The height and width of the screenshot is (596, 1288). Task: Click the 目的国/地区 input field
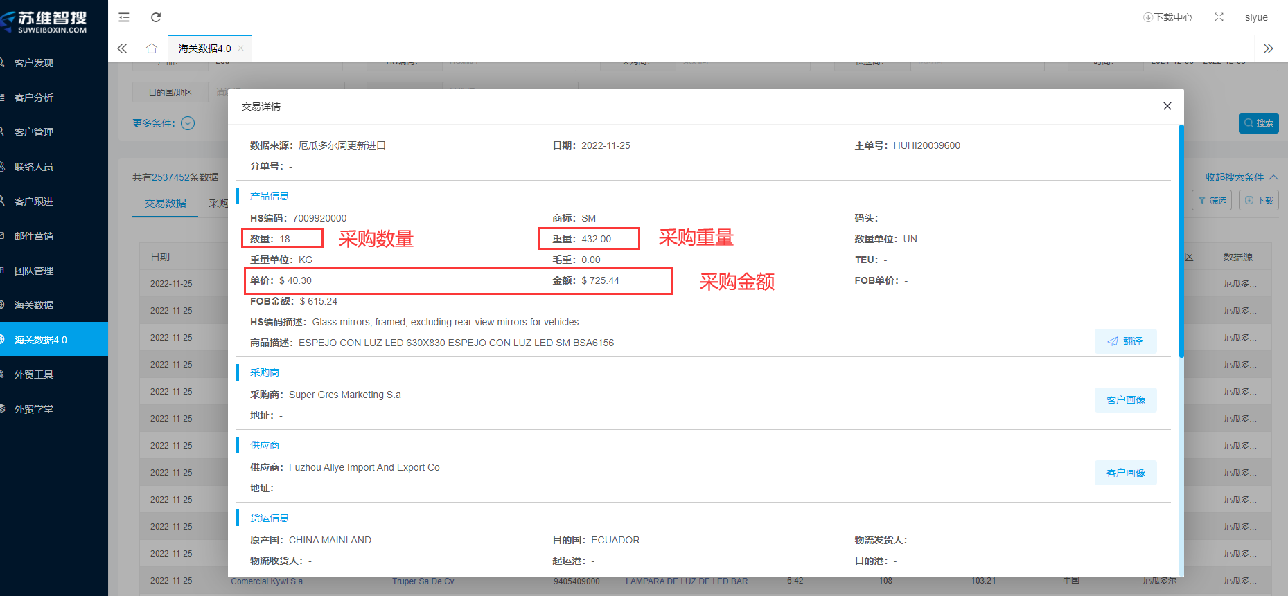[277, 92]
